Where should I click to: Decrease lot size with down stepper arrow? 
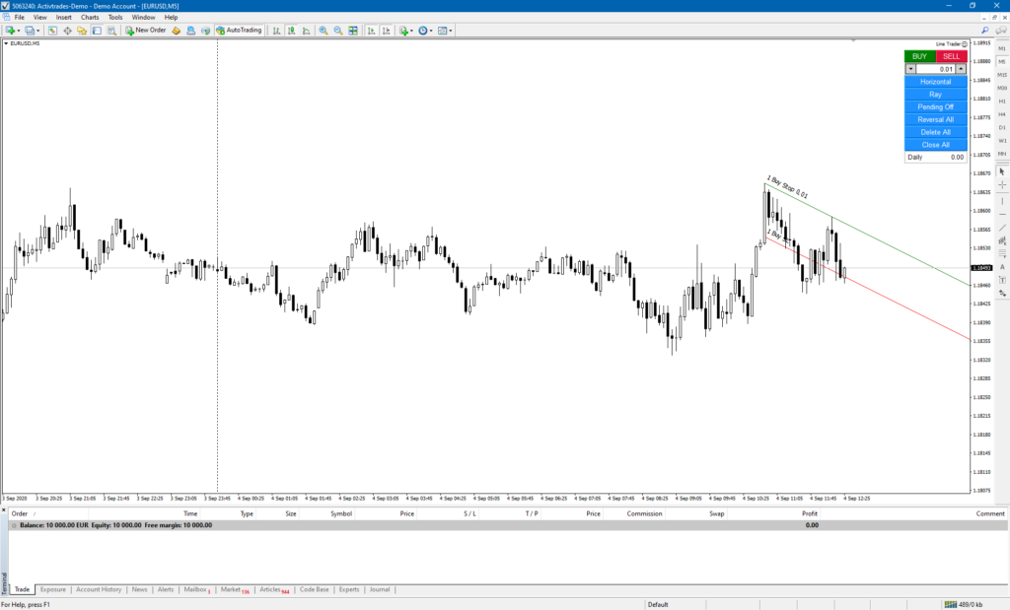910,69
